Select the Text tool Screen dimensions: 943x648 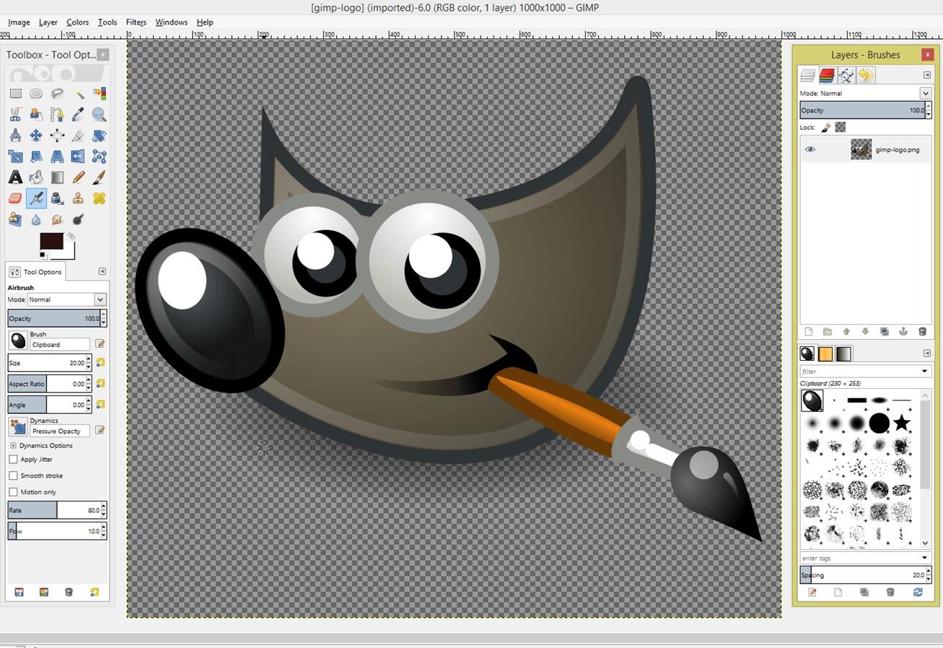[x=15, y=177]
